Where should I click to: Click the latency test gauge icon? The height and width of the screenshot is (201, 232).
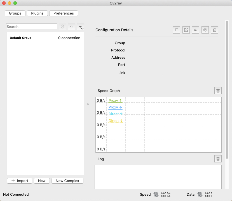point(205,30)
